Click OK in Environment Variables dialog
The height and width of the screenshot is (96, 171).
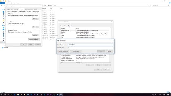pyautogui.click(x=98, y=70)
